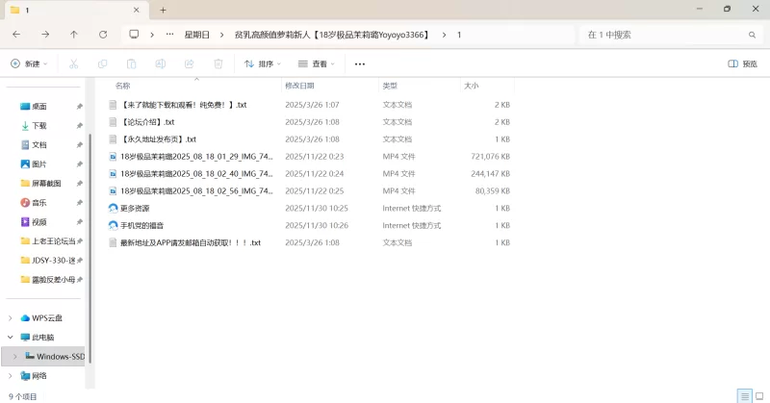Click the Up one level arrow

click(74, 35)
